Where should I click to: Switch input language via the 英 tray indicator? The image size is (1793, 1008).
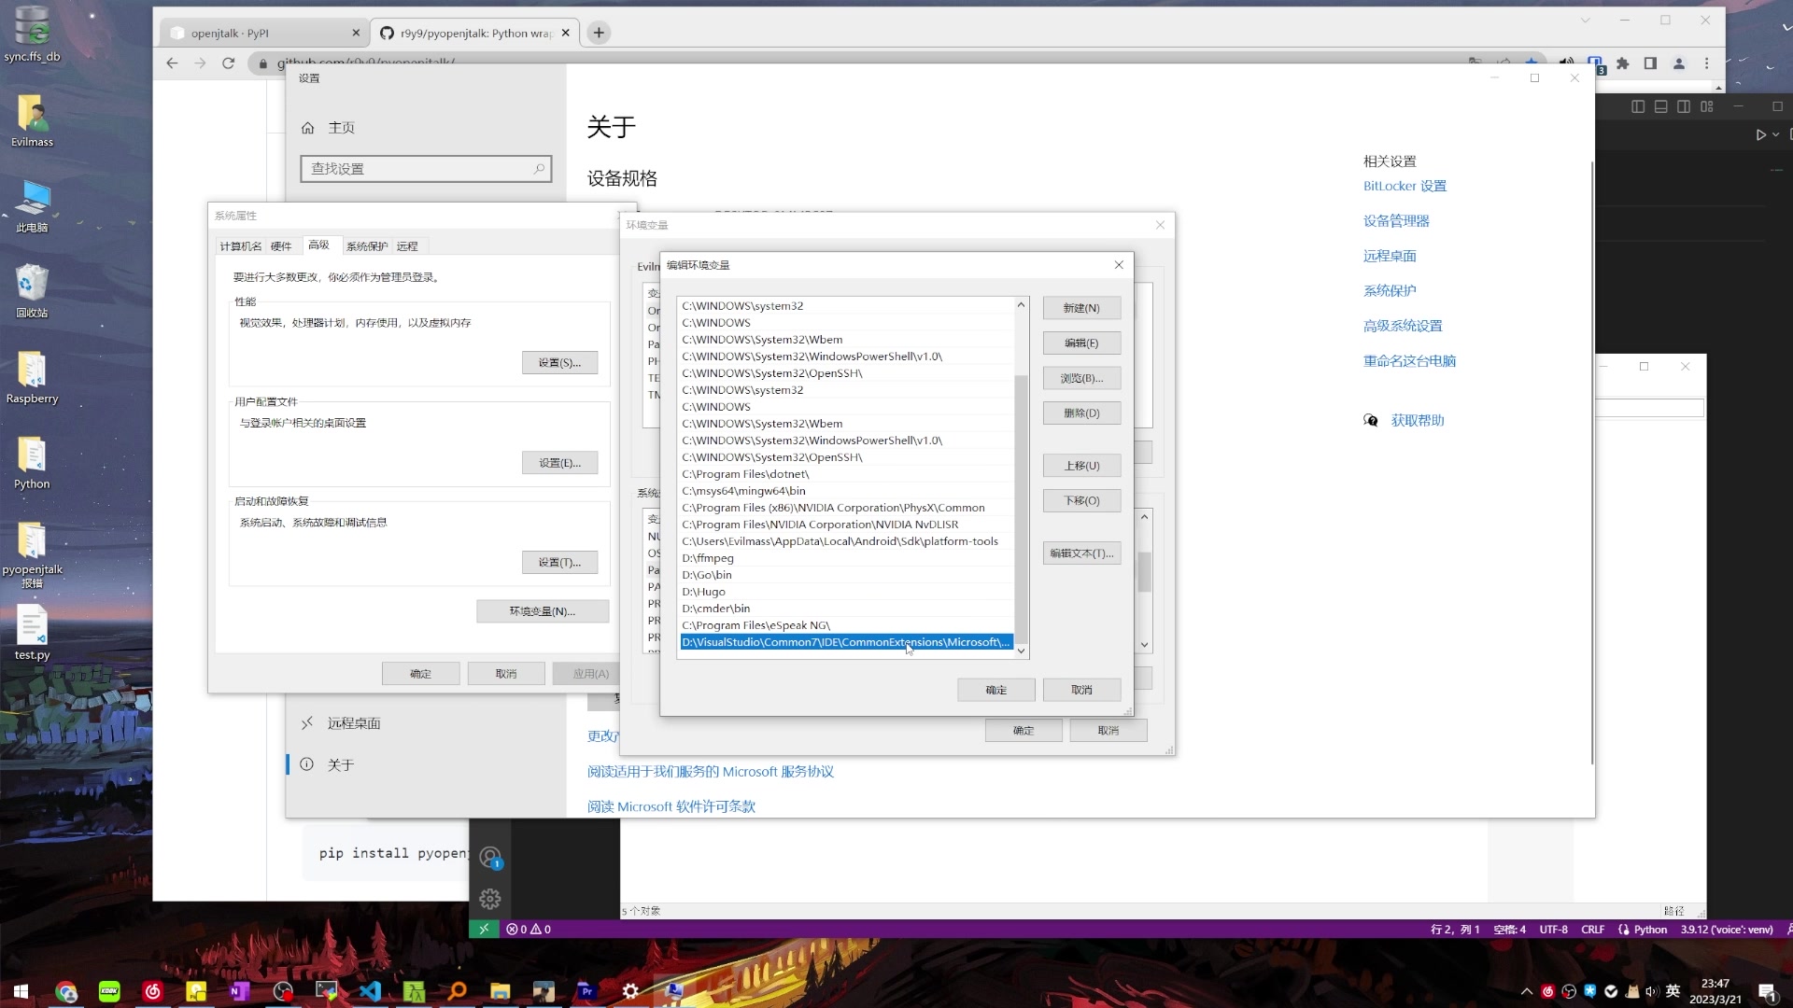(x=1673, y=991)
